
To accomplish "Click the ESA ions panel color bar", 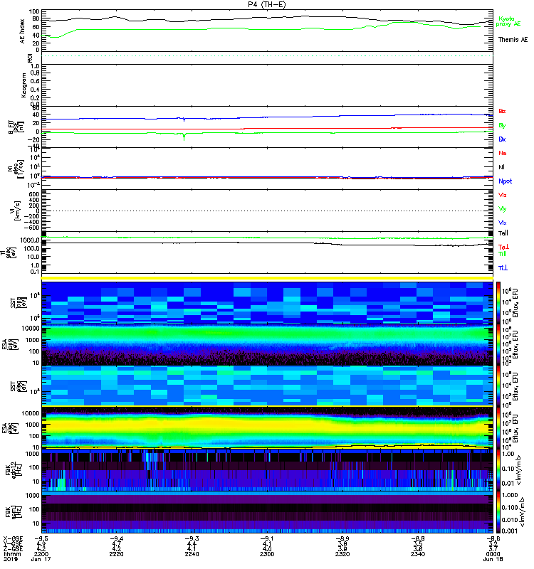I will pos(498,344).
